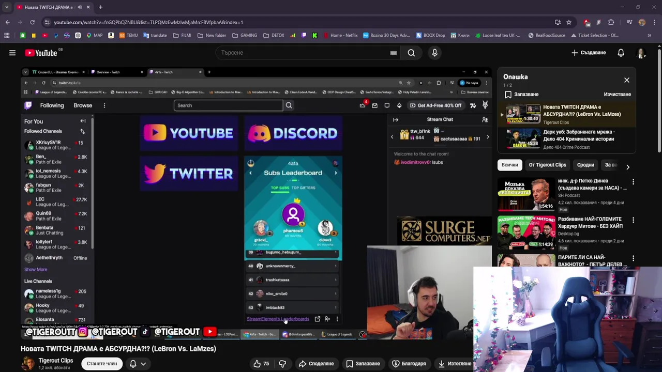Open the on-screen keyboard in YouTube search
The image size is (662, 372).
[394, 53]
